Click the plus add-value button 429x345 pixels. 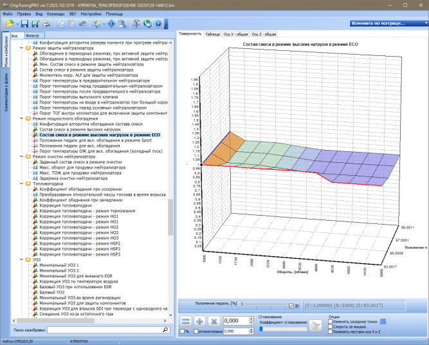point(200,321)
